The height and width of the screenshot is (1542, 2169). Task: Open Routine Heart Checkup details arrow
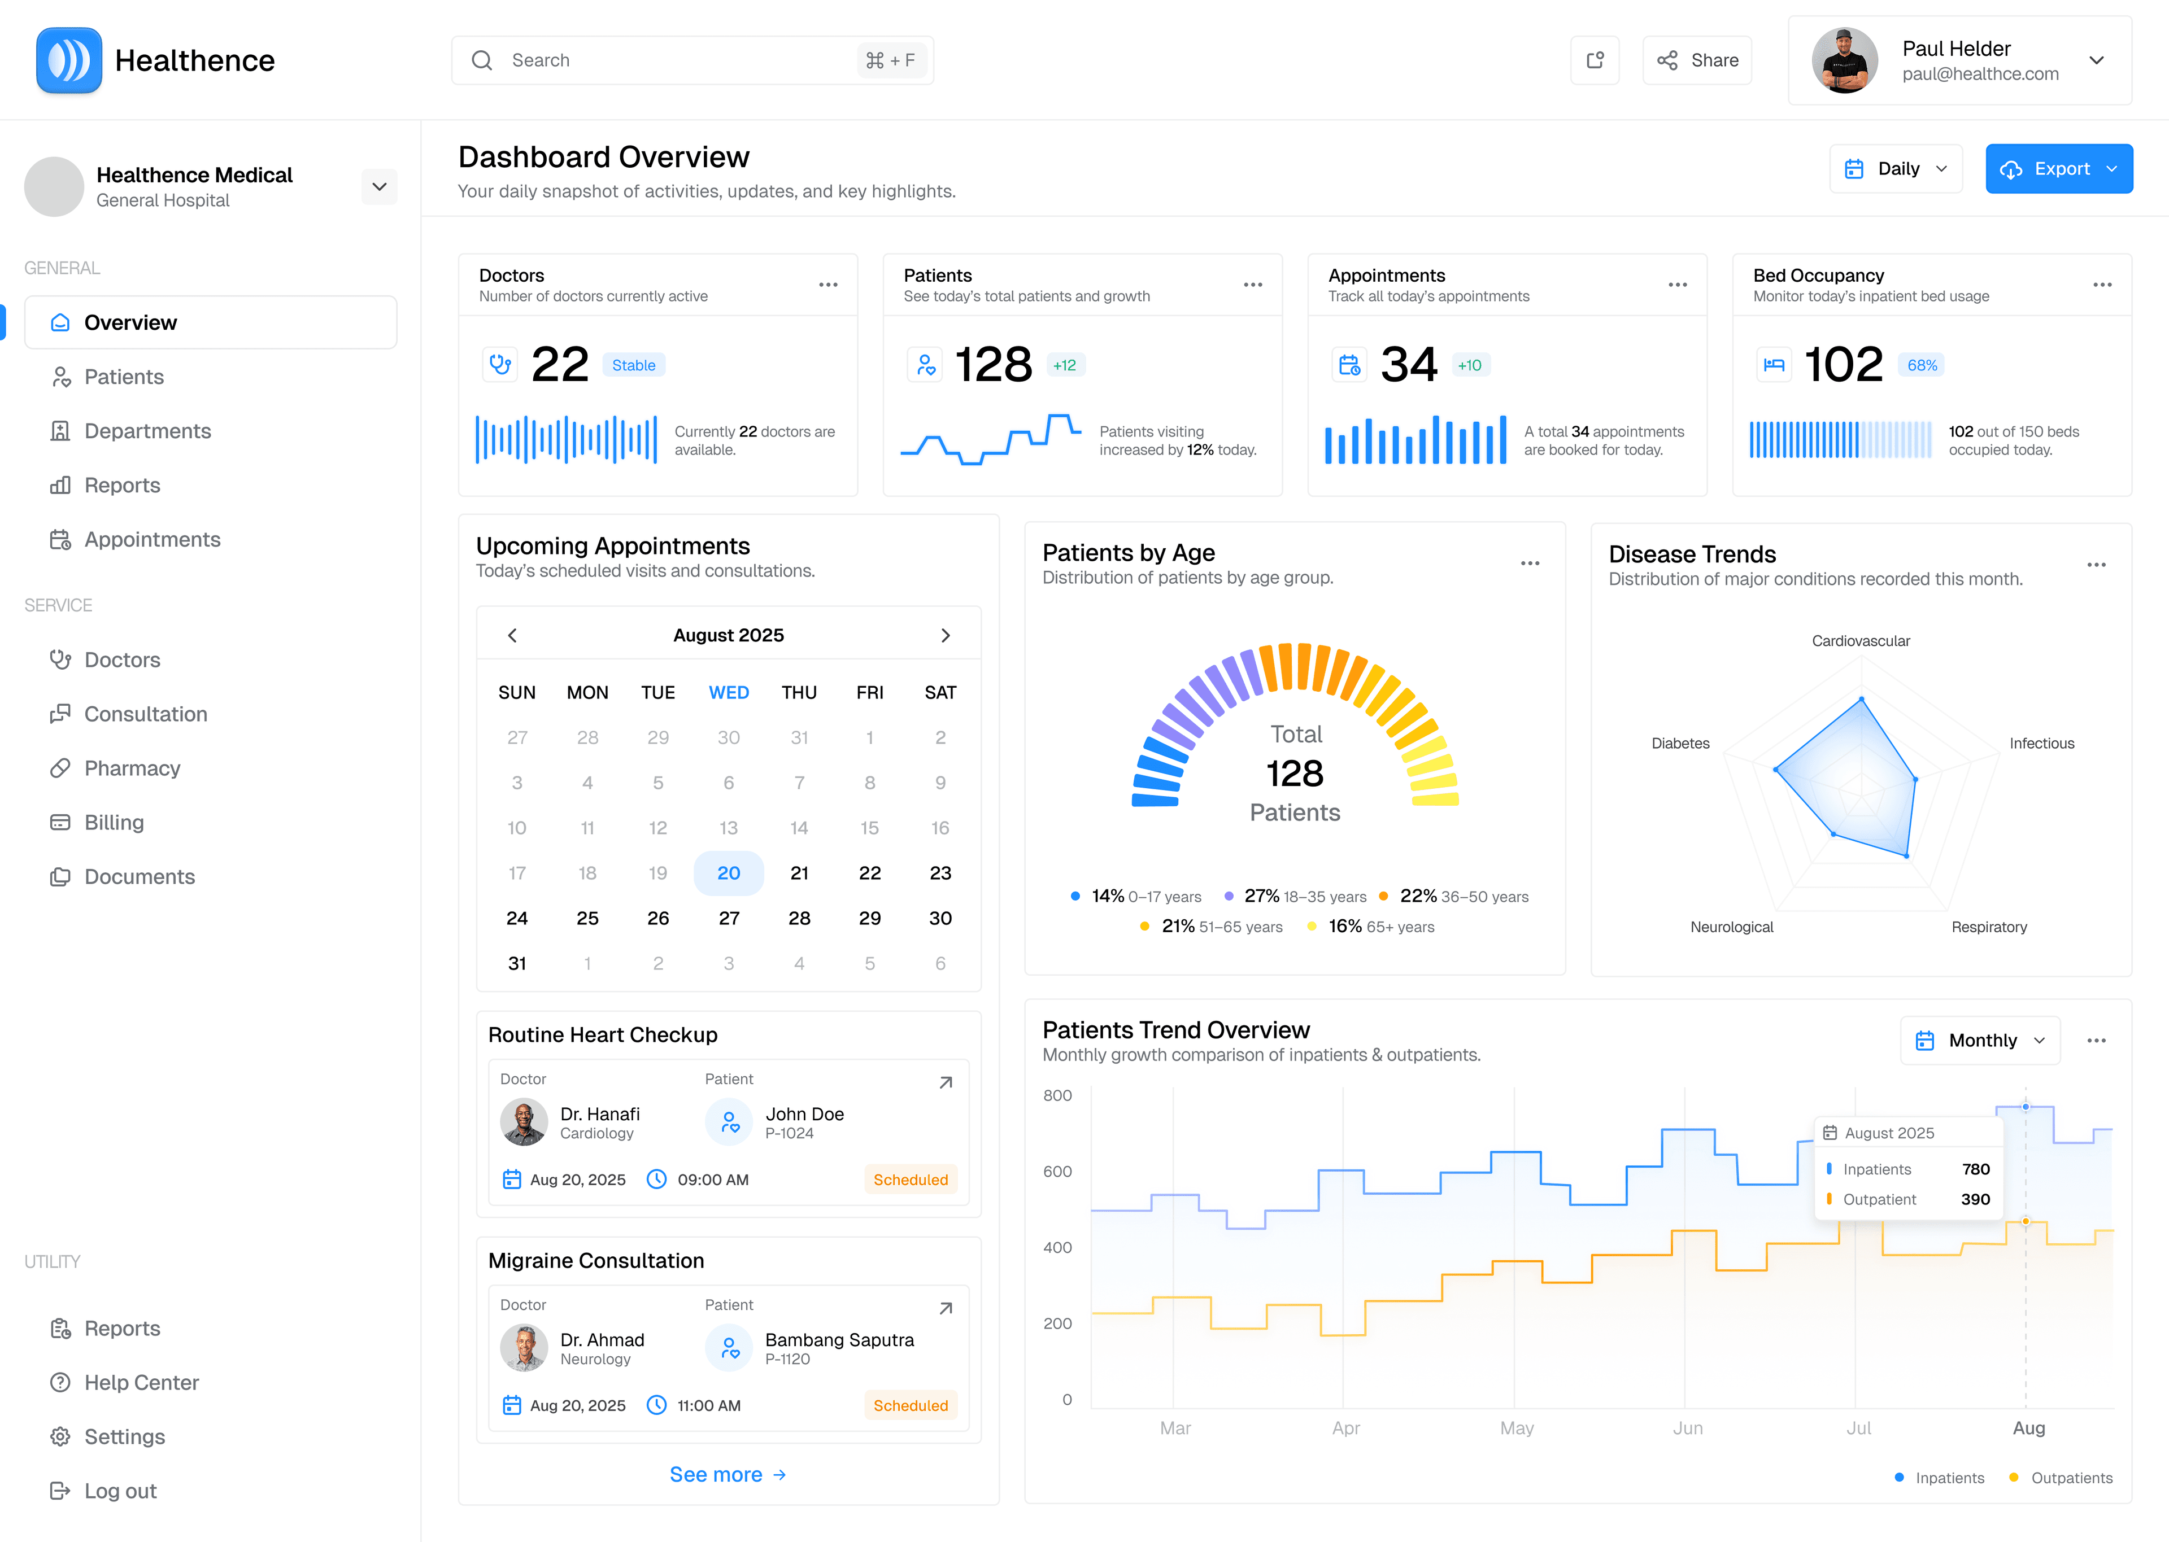946,1082
